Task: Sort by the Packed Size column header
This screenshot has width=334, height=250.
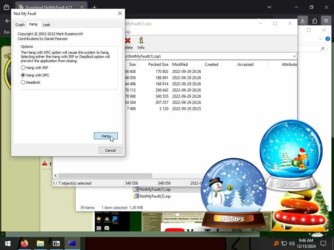Action: (x=158, y=64)
